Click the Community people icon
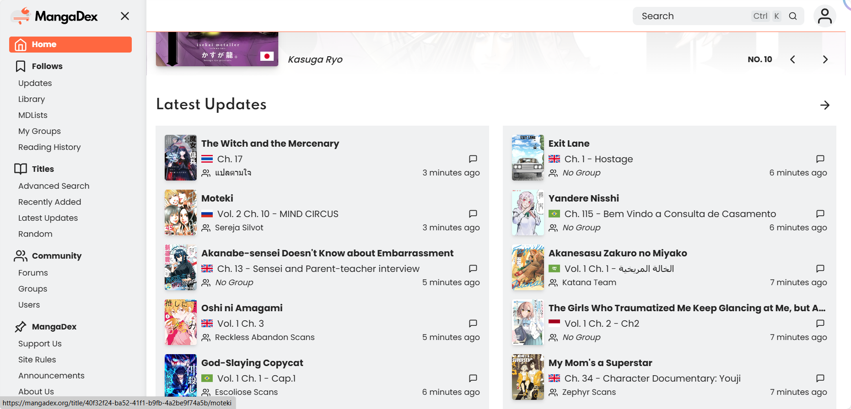This screenshot has height=409, width=851. [x=21, y=256]
